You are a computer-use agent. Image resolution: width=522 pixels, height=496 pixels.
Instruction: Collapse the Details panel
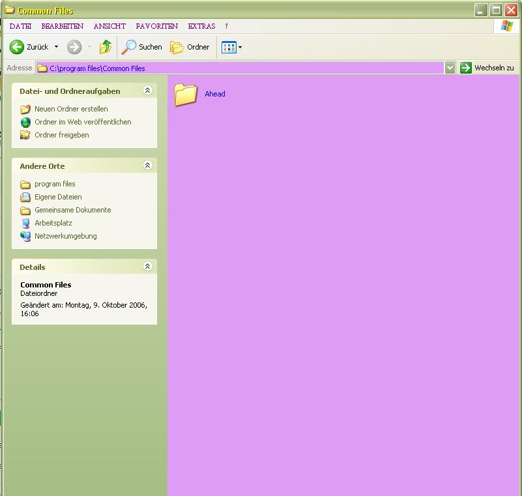(x=147, y=267)
